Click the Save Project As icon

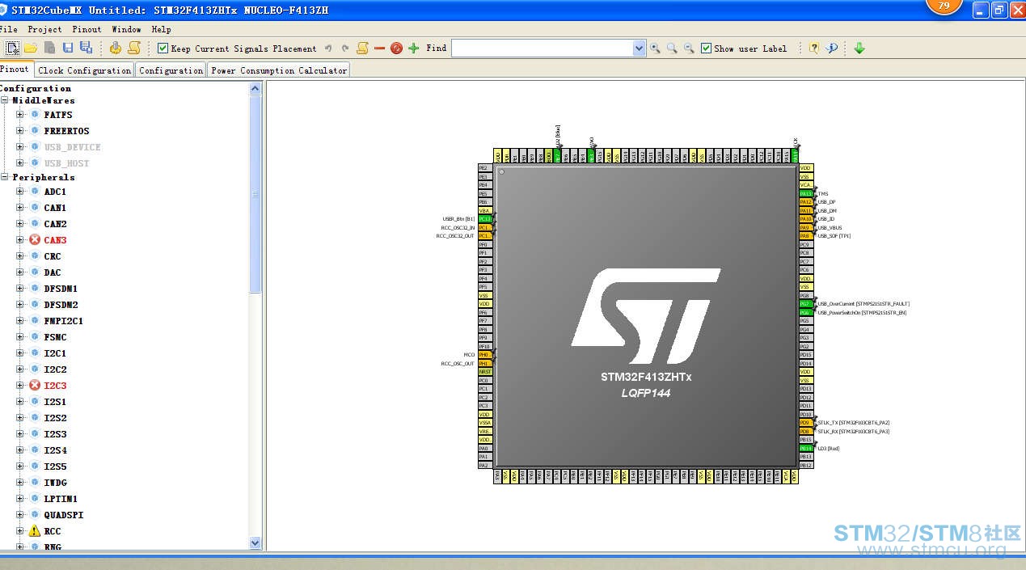click(x=86, y=49)
